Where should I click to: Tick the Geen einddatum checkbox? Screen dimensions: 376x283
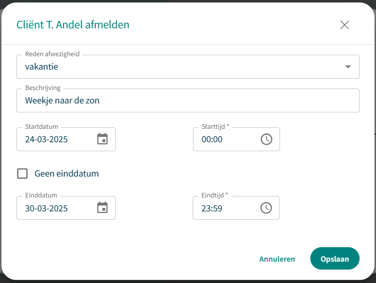[x=22, y=174]
